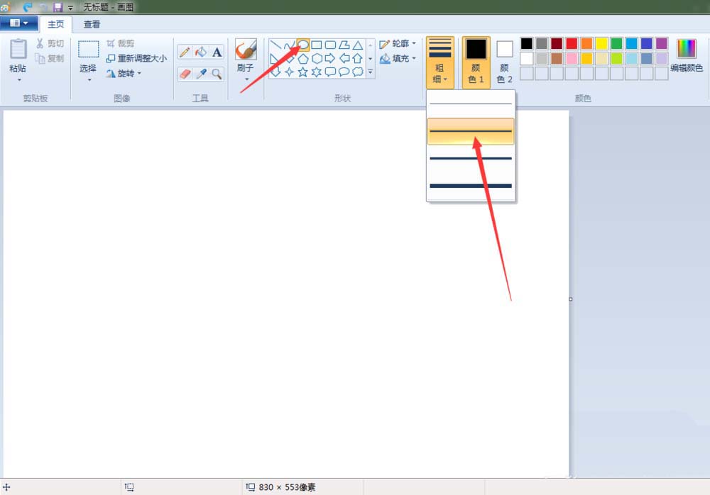Open the 轮廓 (Outline) dropdown
The width and height of the screenshot is (710, 495).
pos(398,43)
